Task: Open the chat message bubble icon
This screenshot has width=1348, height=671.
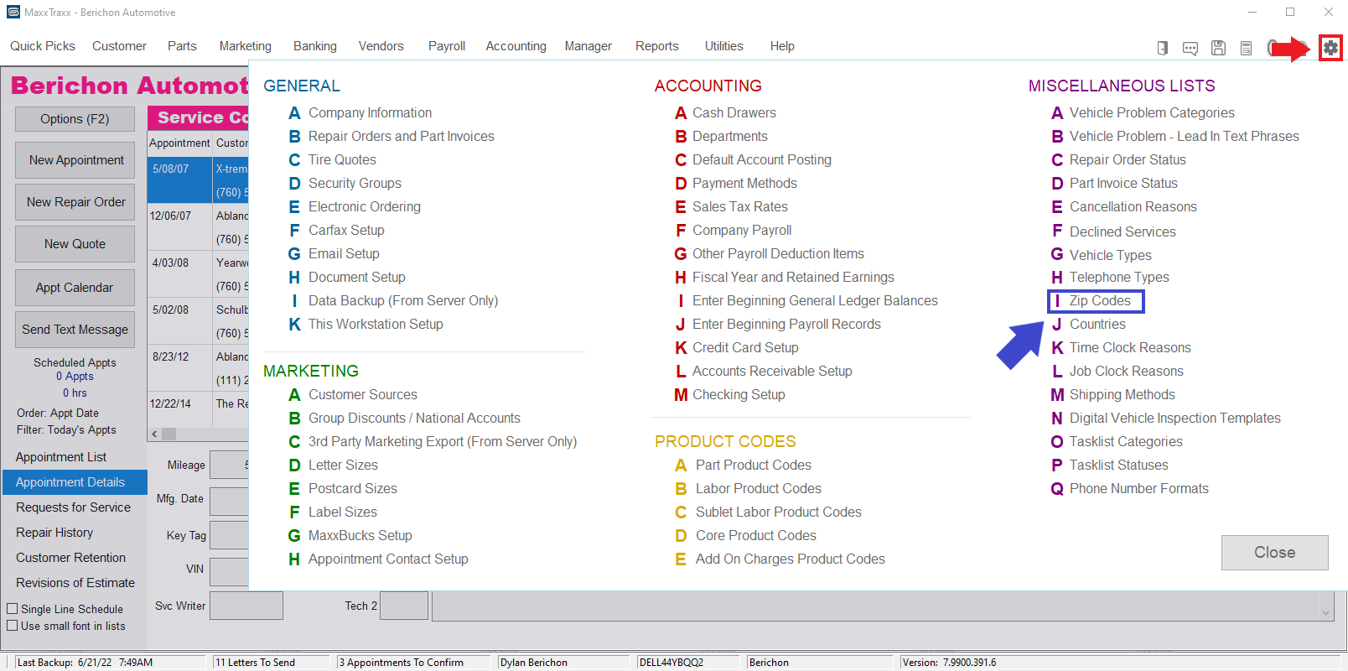Action: coord(1190,48)
